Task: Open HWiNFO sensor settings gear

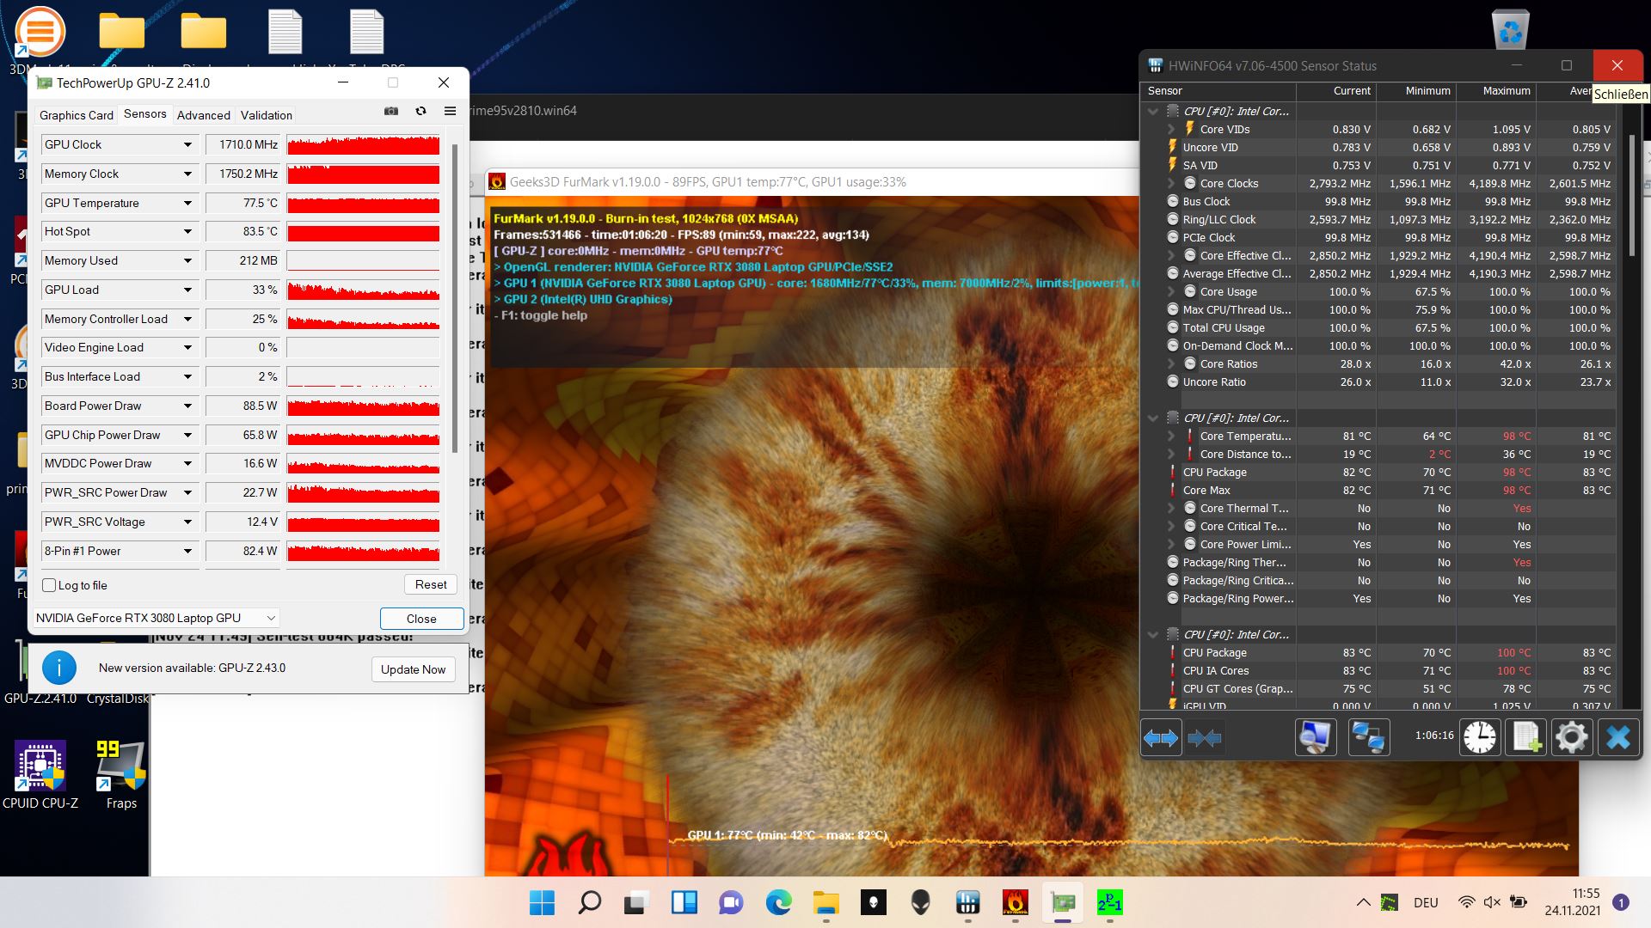Action: pos(1572,737)
